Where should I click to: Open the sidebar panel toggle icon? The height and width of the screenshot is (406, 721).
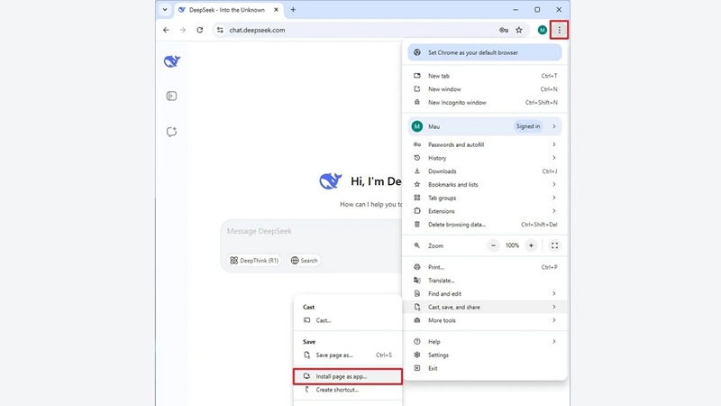[171, 97]
